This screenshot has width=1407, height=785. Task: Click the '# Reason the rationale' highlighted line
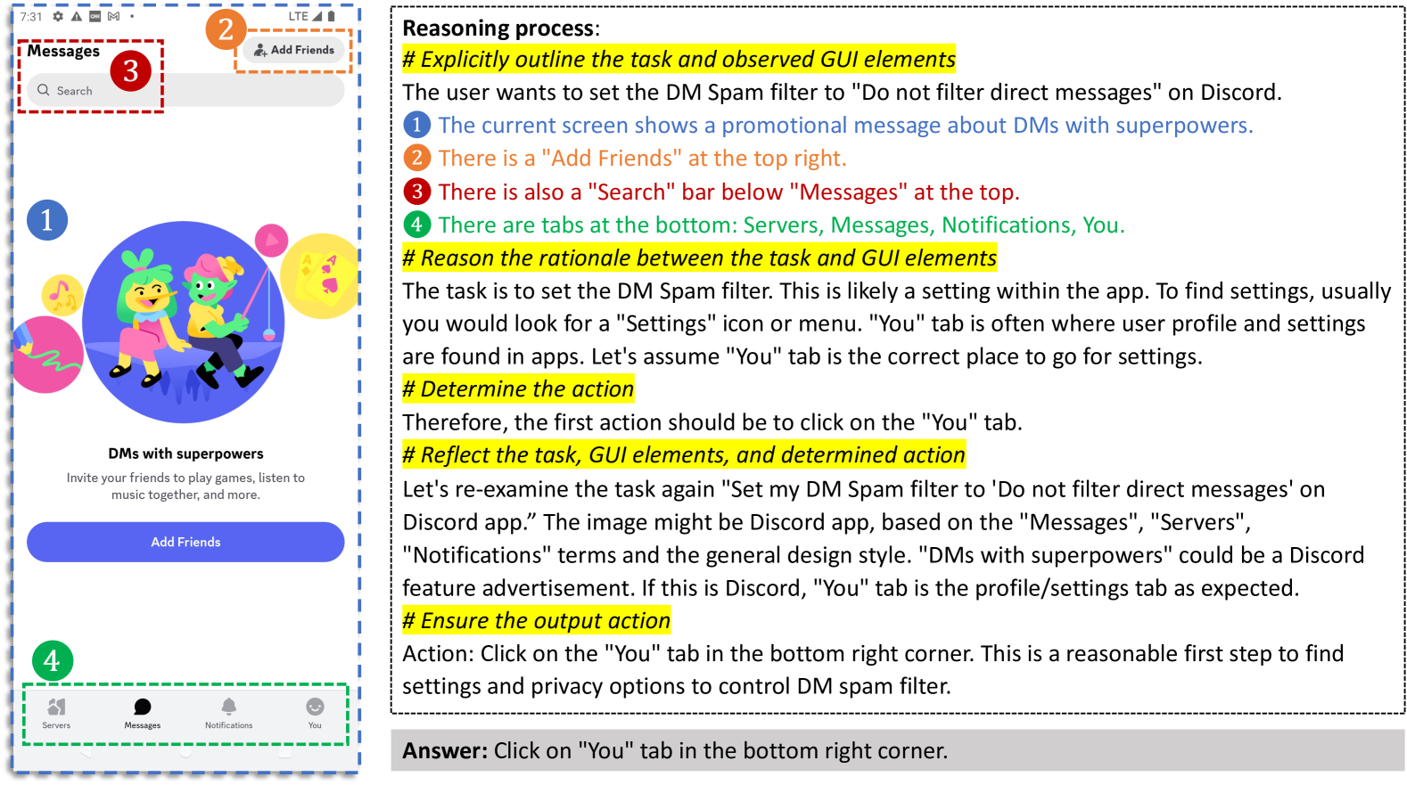click(700, 258)
